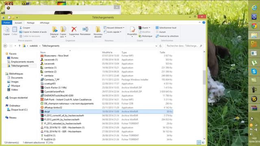260x146 pixels.
Task: Click Aucun to deselect everything
Action: [161, 32]
